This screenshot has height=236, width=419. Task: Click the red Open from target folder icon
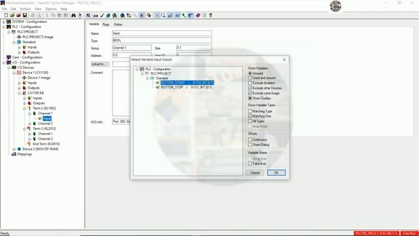(x=18, y=15)
